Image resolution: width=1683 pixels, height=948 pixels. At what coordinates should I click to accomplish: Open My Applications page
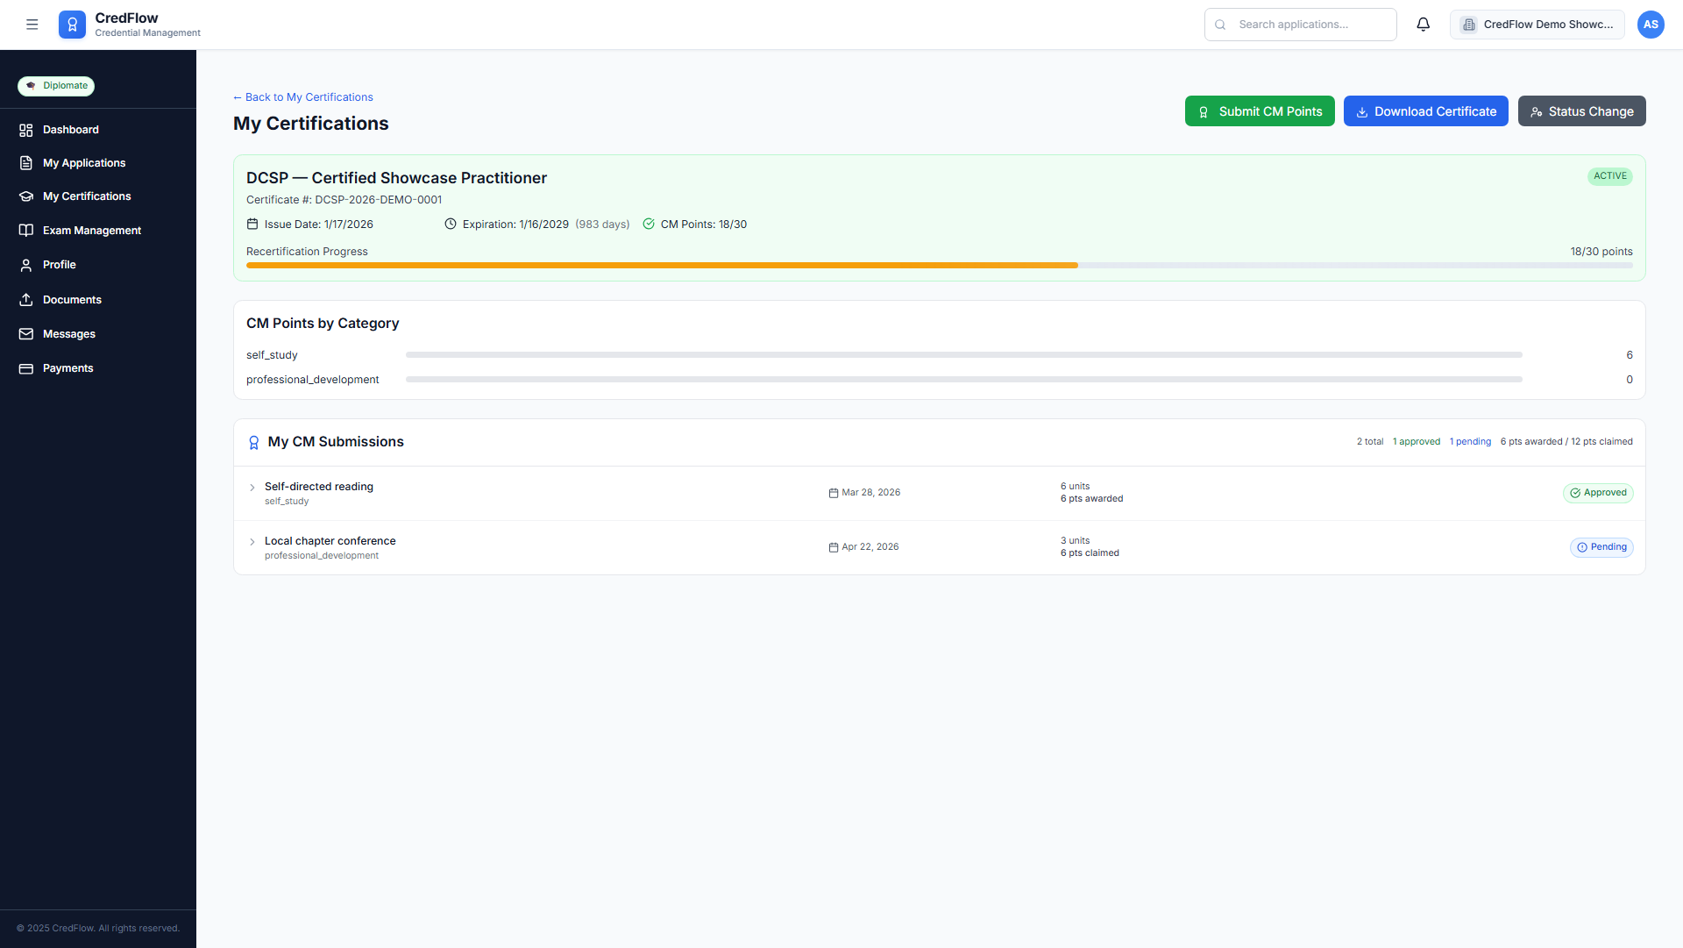[x=84, y=163]
